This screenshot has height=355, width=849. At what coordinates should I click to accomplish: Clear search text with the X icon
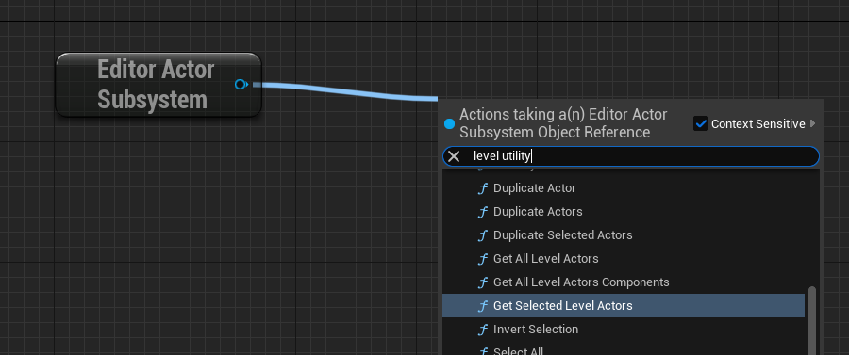coord(454,156)
